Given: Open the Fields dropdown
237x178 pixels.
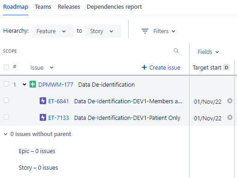Looking at the screenshot, I should pos(208,52).
